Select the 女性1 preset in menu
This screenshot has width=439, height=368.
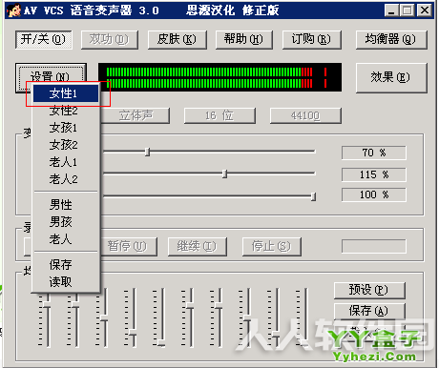click(x=66, y=93)
